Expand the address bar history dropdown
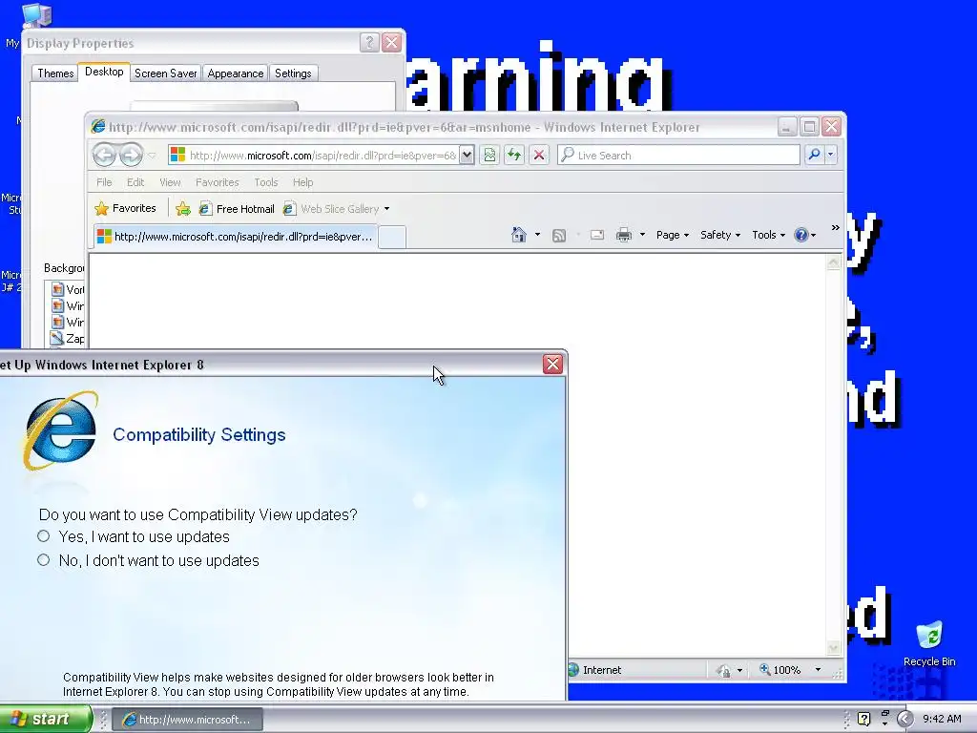Image resolution: width=977 pixels, height=733 pixels. pos(467,156)
